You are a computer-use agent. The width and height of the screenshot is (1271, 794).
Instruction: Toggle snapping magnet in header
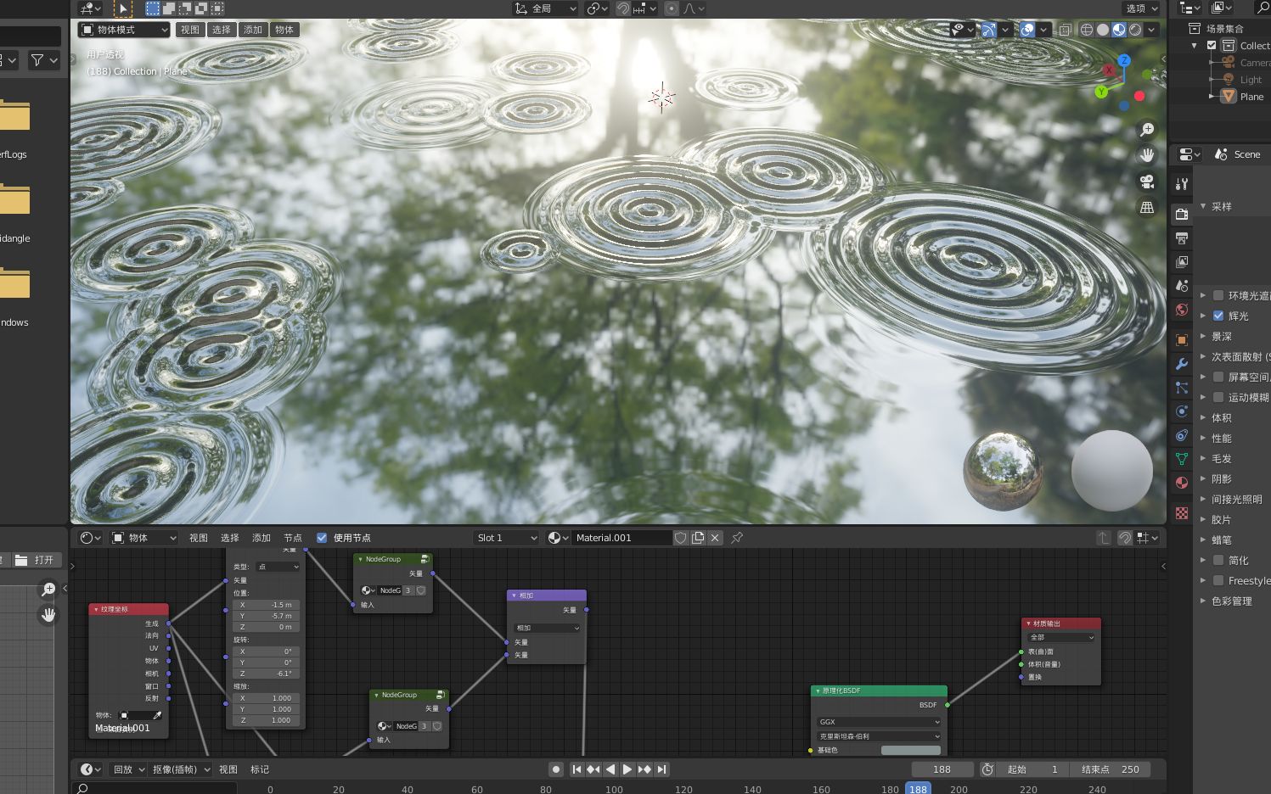[x=623, y=8]
